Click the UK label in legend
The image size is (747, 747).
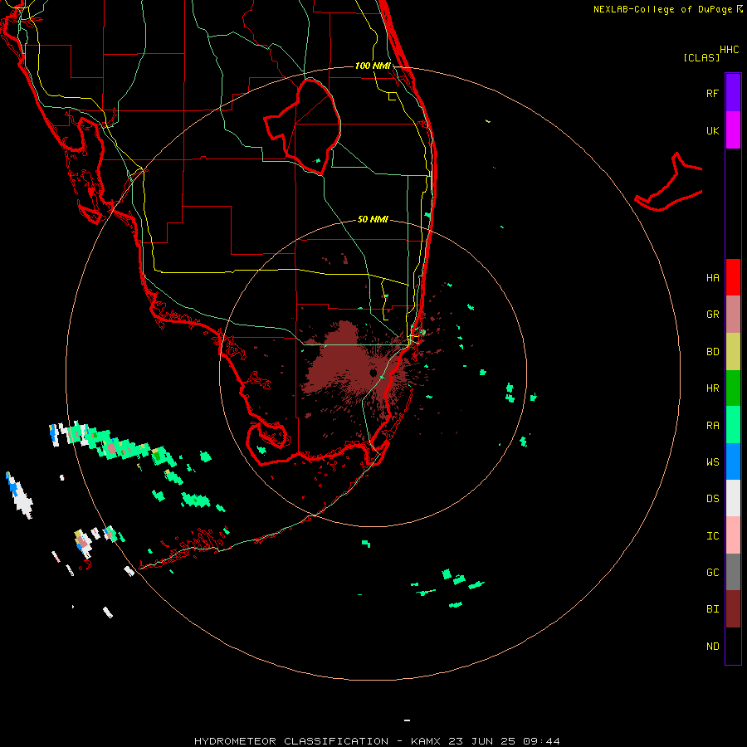[712, 131]
